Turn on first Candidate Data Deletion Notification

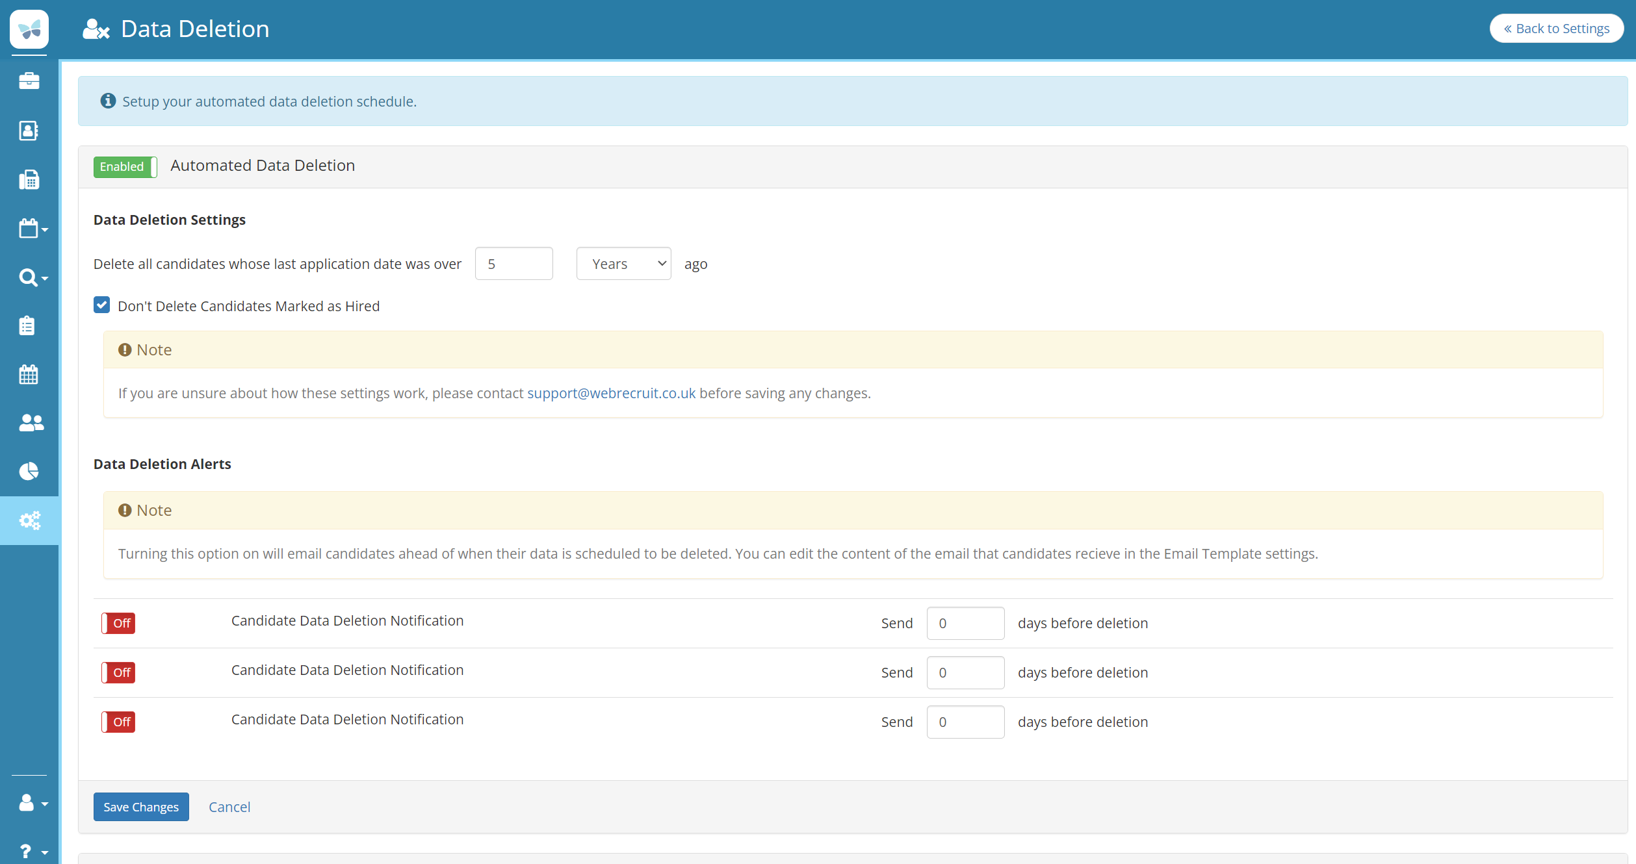(x=118, y=623)
